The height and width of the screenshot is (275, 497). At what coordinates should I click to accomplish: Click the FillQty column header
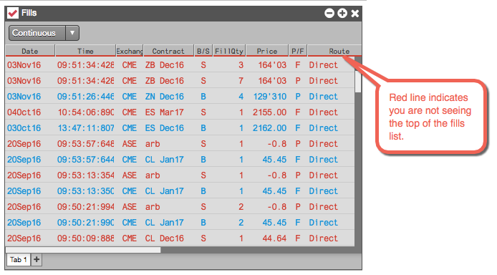[x=229, y=51]
